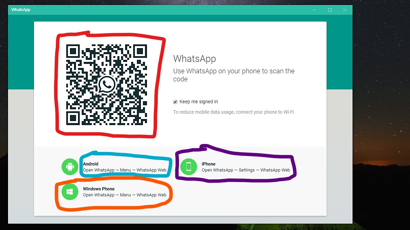This screenshot has width=410, height=230.
Task: Click the QR code image
Action: pyautogui.click(x=107, y=84)
